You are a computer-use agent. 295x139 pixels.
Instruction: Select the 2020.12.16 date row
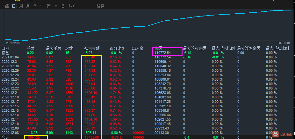point(10,106)
